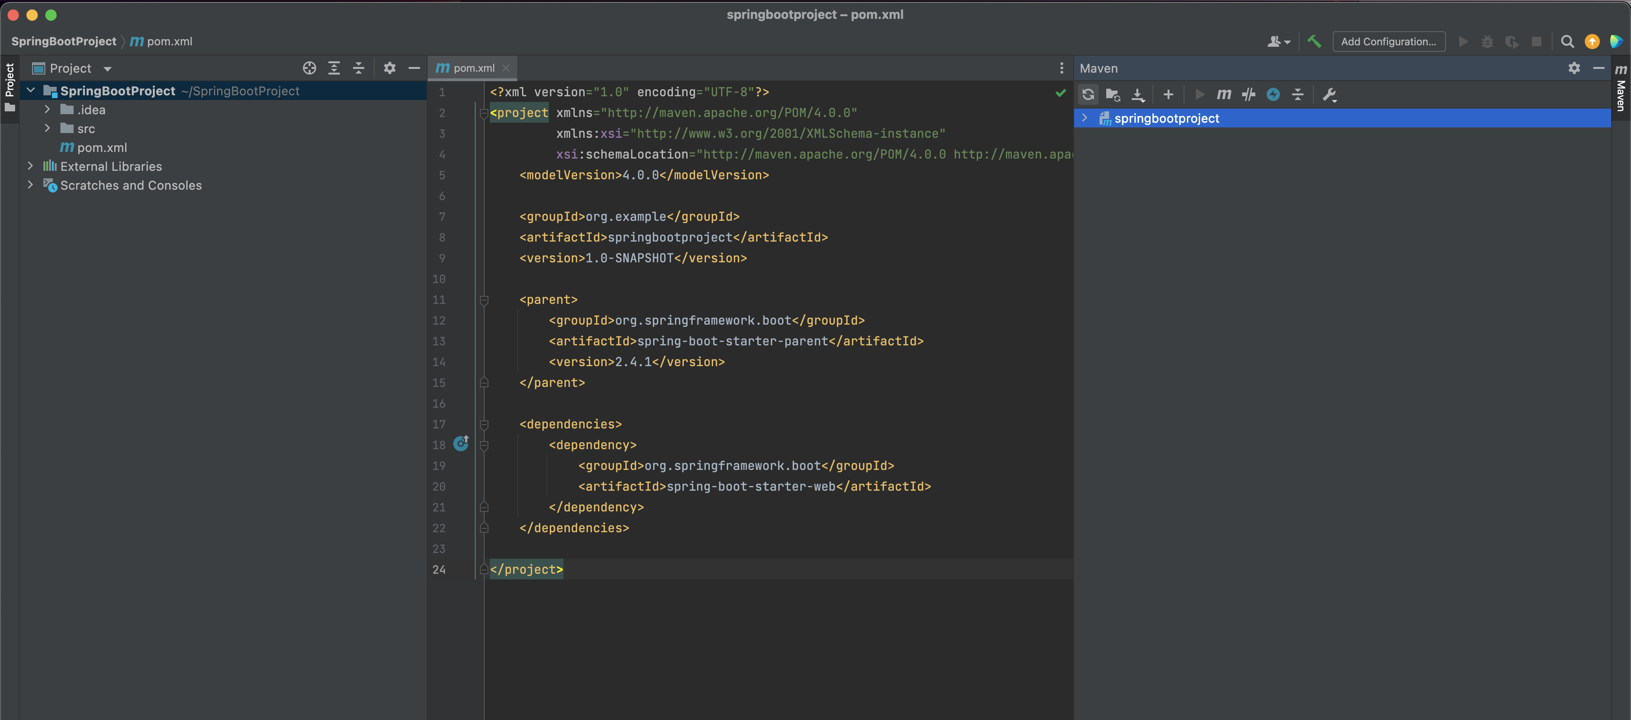This screenshot has width=1631, height=720.
Task: Fold the project tag at line 2
Action: [x=484, y=113]
